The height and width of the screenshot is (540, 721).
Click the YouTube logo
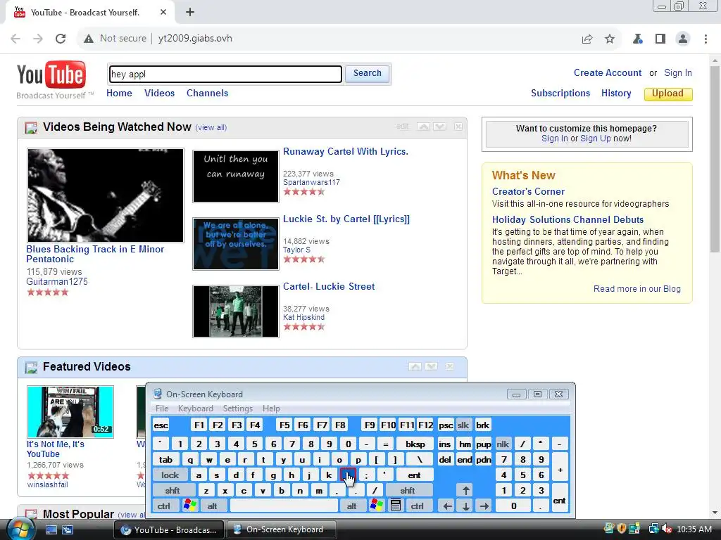51,75
